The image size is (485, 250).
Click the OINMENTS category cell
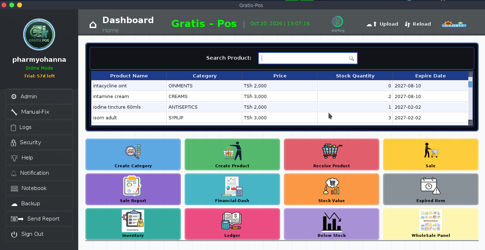coord(204,86)
